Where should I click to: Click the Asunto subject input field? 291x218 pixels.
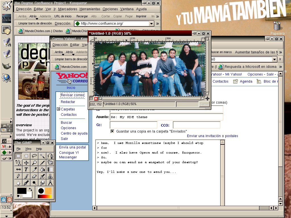[167, 117]
